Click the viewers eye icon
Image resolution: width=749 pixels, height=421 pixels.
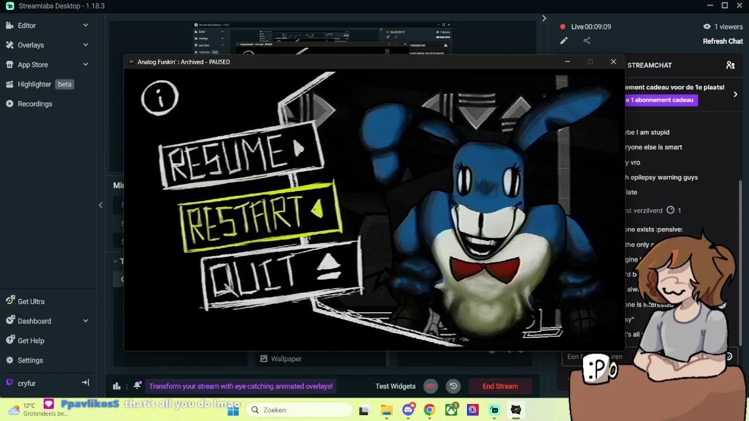point(707,26)
